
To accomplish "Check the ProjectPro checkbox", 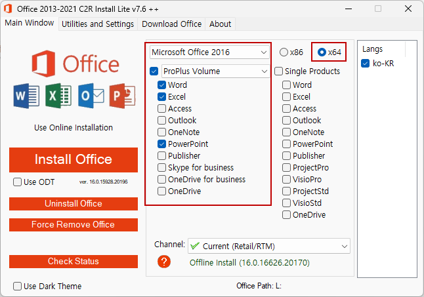I will [x=286, y=168].
